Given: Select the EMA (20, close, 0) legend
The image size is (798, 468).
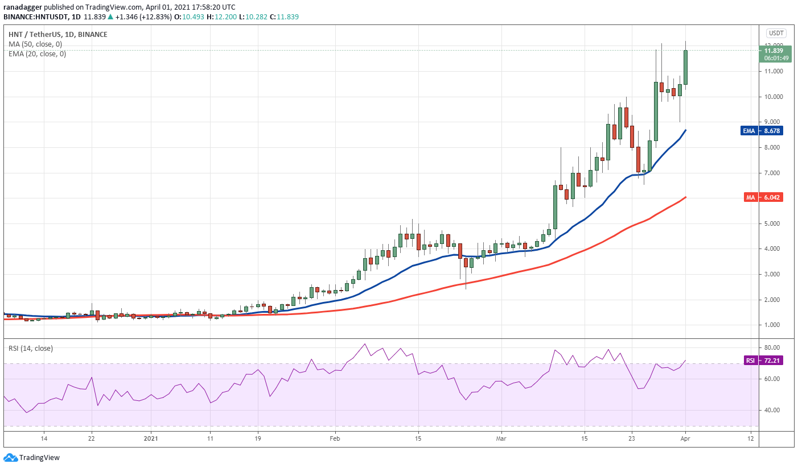Looking at the screenshot, I should point(37,54).
